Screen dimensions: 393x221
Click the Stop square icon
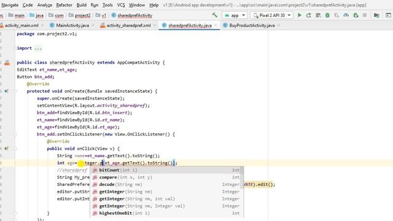tap(365, 15)
